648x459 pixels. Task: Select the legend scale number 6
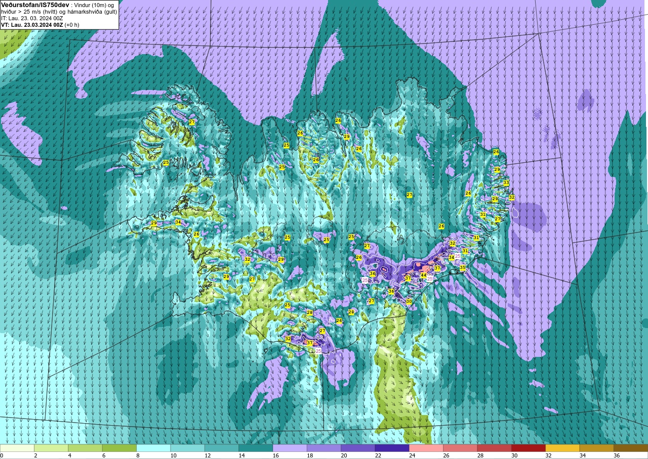point(103,455)
